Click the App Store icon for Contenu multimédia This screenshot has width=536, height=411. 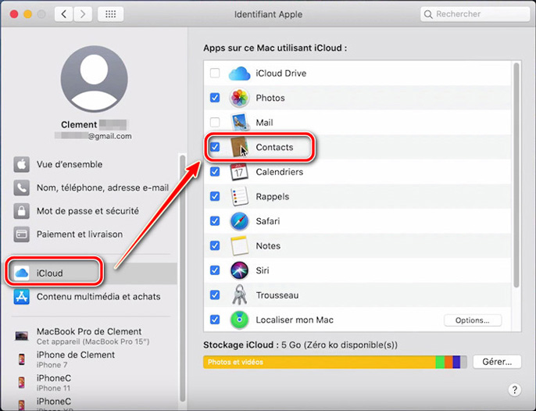[x=22, y=296]
